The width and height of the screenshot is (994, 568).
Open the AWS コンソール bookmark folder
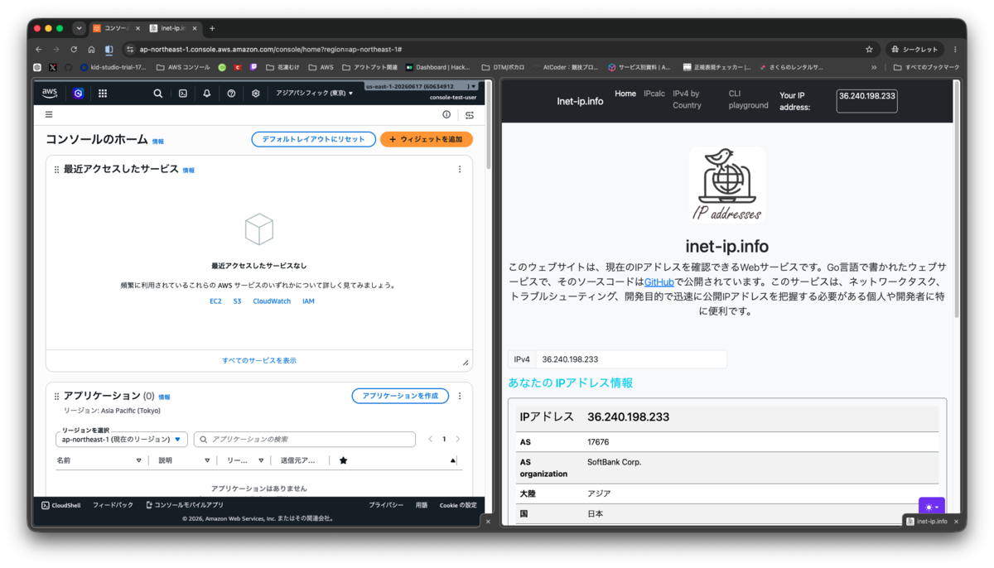pos(183,67)
